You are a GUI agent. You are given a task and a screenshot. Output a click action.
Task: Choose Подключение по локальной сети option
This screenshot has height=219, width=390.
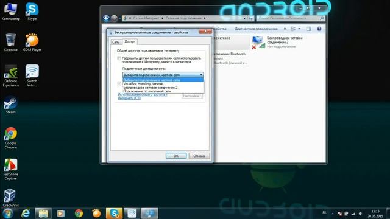163,91
